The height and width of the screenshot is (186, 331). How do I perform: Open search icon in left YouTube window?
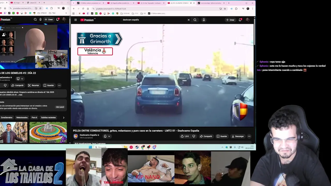(x=35, y=19)
